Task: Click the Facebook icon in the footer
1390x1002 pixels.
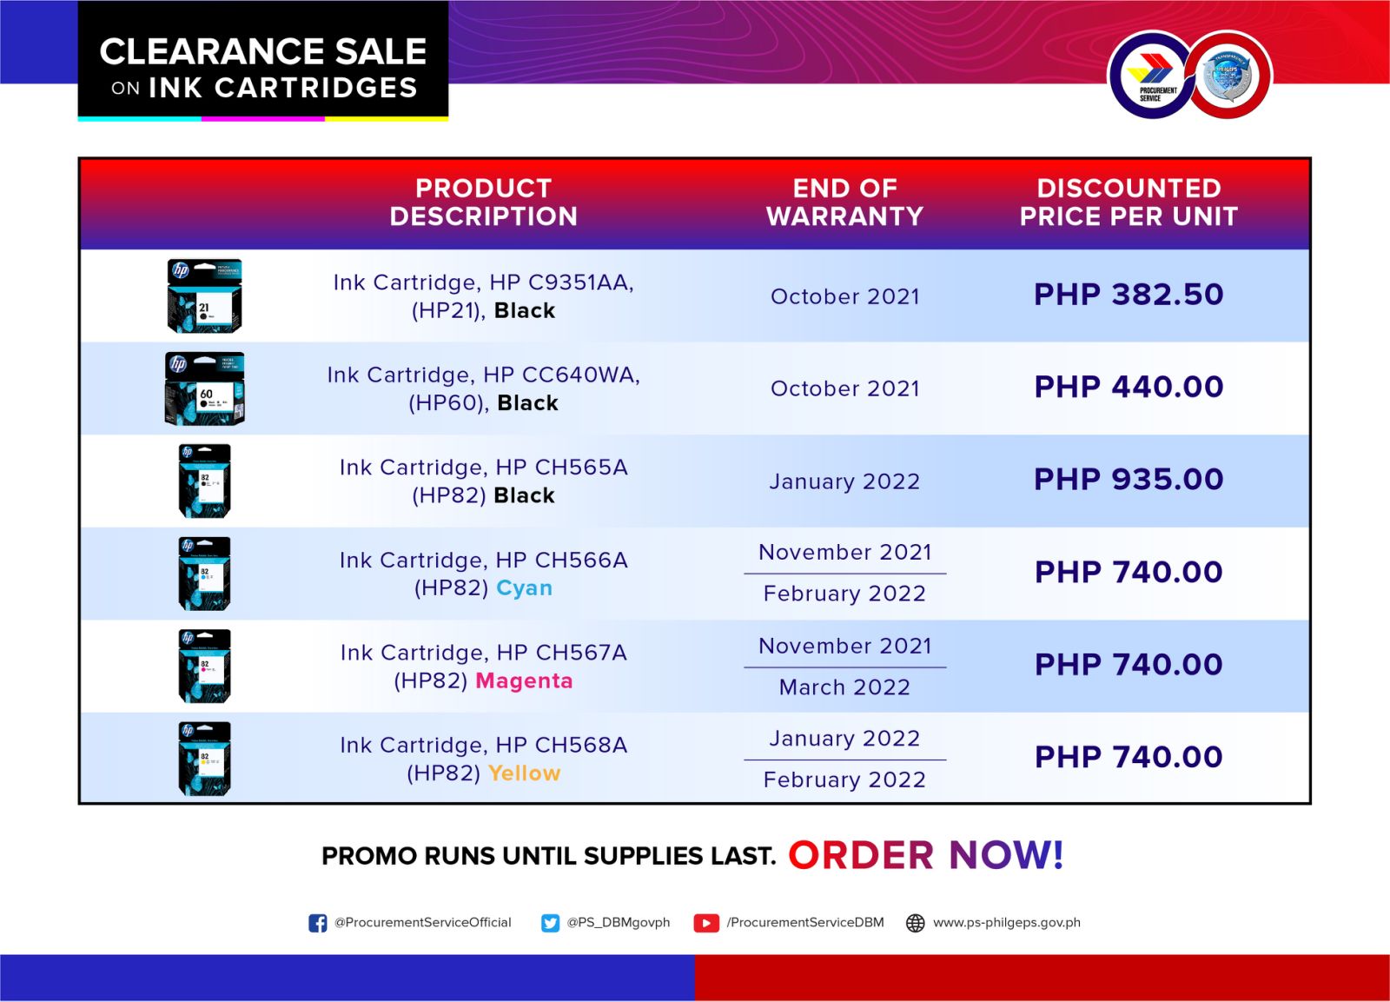Action: [x=318, y=923]
